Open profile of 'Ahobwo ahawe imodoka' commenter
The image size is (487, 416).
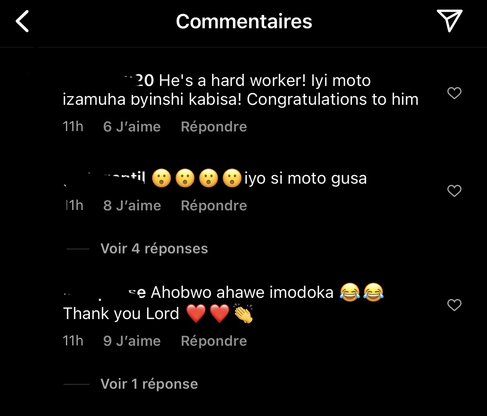[x=104, y=293]
